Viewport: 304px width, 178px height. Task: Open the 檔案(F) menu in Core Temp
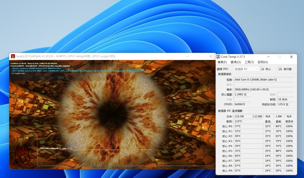coord(222,62)
